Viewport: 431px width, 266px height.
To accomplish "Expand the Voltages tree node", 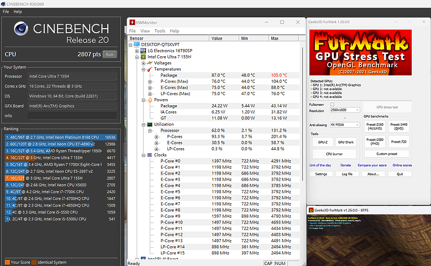I will [x=143, y=63].
